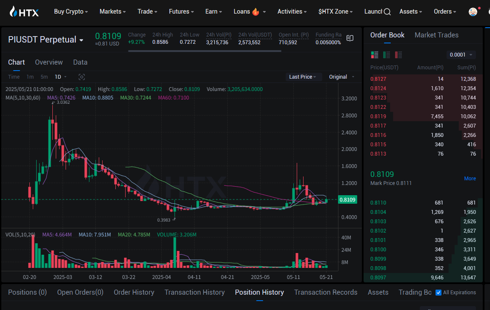490x310 pixels.
Task: Open the Activities menu
Action: 292,11
